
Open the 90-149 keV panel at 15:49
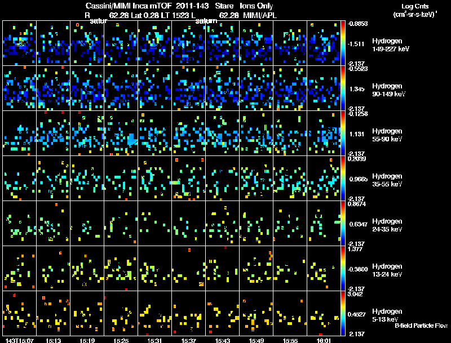tap(257, 88)
